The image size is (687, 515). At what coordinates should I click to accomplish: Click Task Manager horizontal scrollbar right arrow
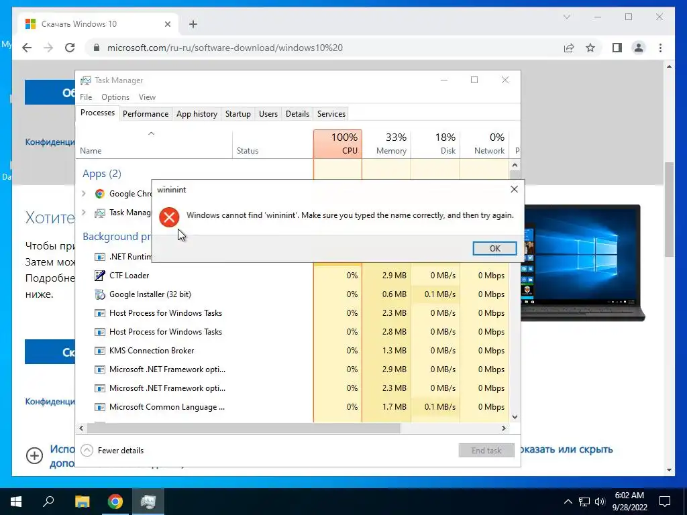point(503,428)
